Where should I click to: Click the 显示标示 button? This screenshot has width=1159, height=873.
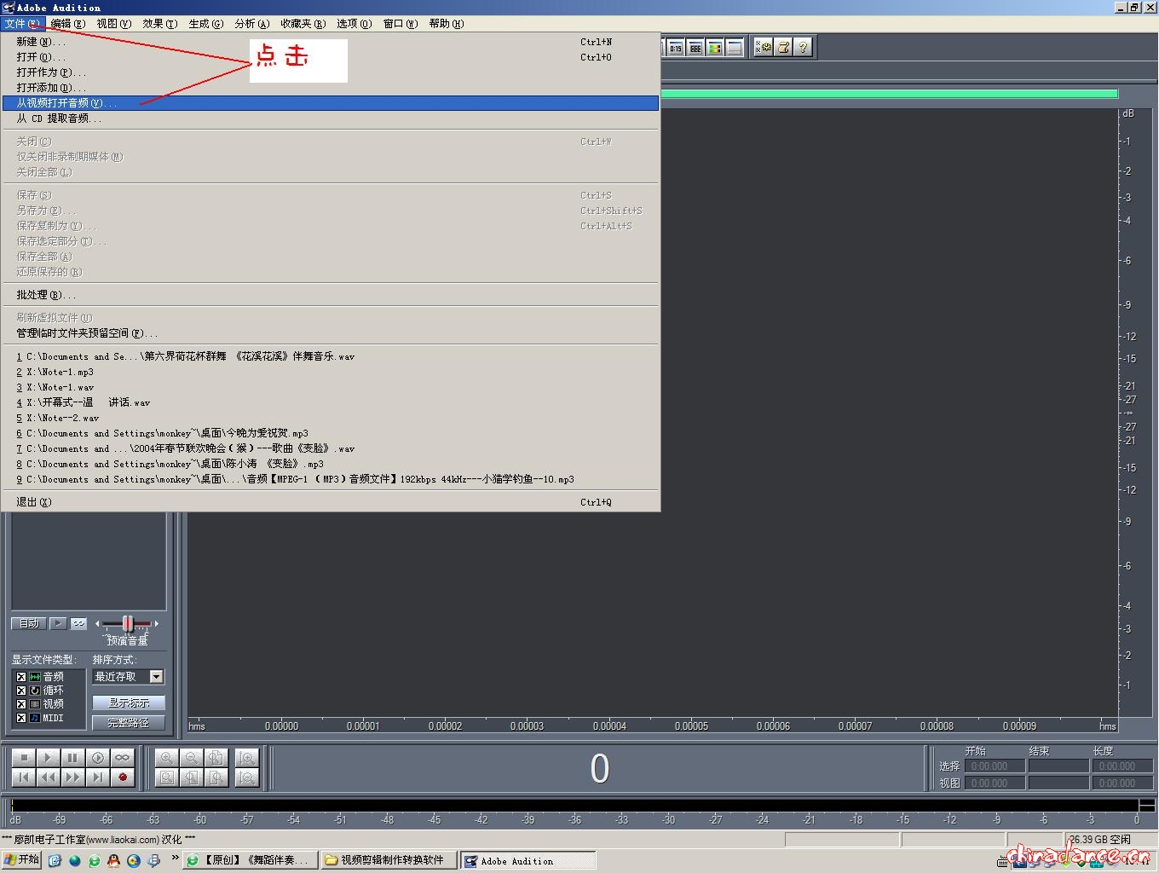[x=129, y=702]
